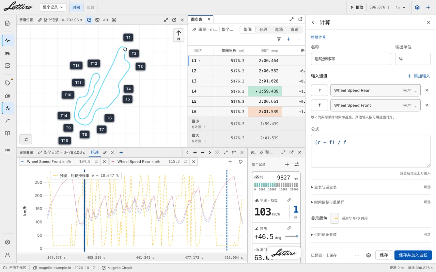
Task: Select the motorcycle icon in the sidebar
Action: pyautogui.click(x=7, y=53)
